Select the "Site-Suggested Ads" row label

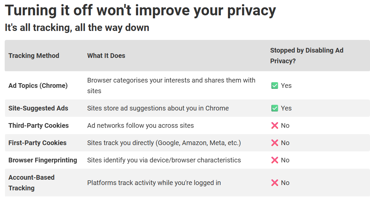pos(38,108)
